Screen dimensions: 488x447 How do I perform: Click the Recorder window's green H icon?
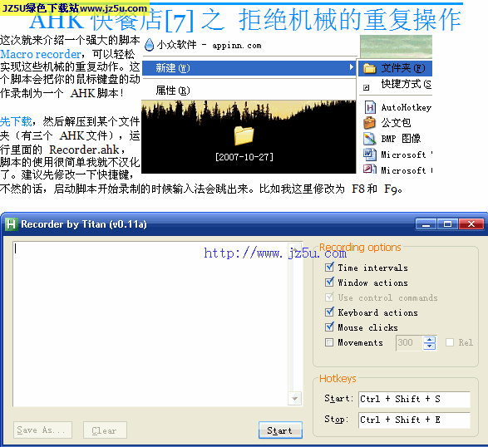click(11, 224)
